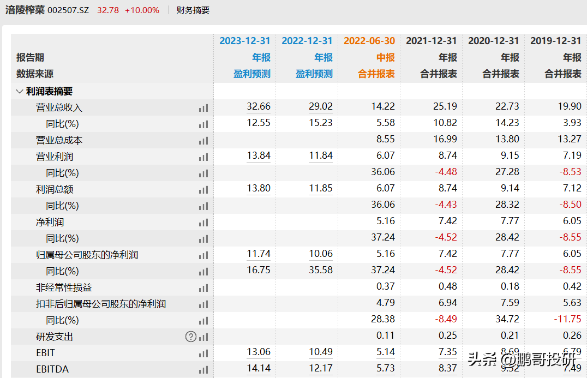Click the stock code 002507.SZ
This screenshot has width=587, height=378.
[68, 10]
